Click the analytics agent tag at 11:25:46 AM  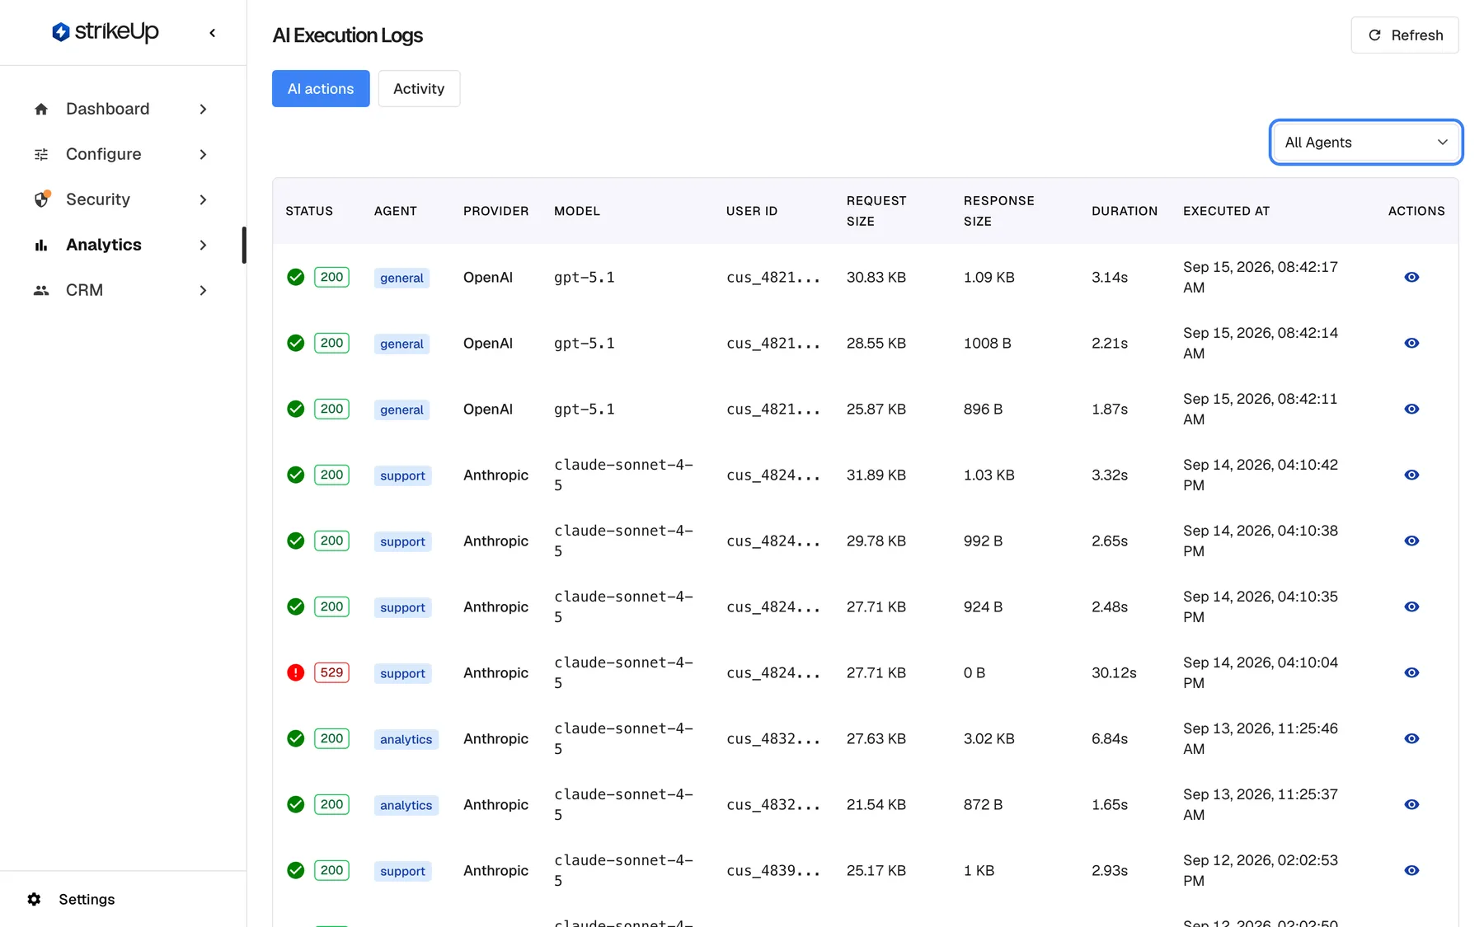406,739
